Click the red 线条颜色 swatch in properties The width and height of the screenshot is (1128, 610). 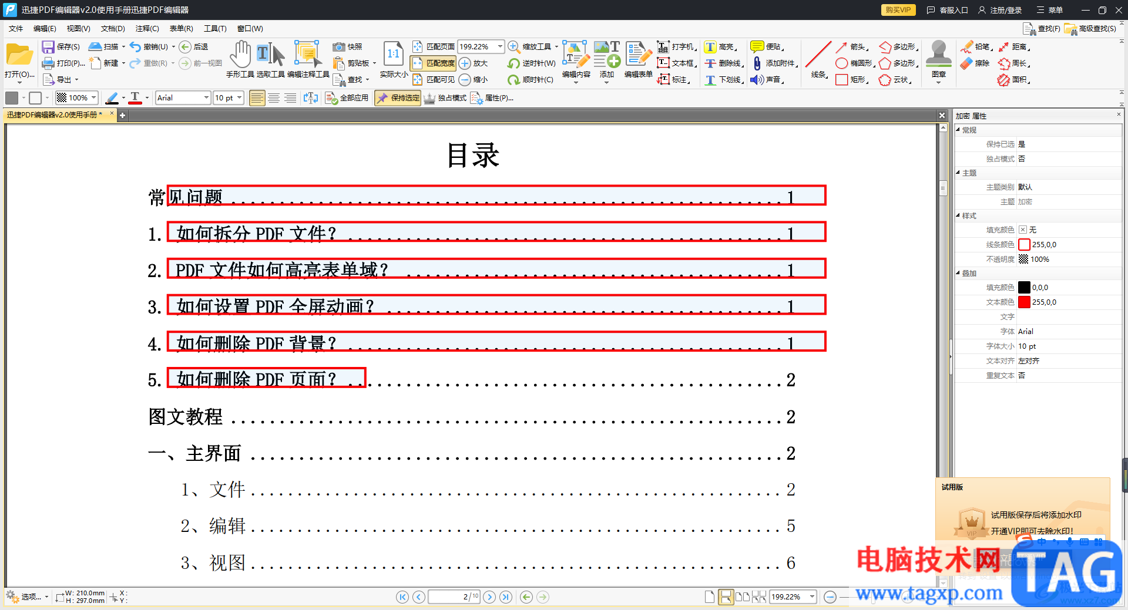pyautogui.click(x=1024, y=245)
